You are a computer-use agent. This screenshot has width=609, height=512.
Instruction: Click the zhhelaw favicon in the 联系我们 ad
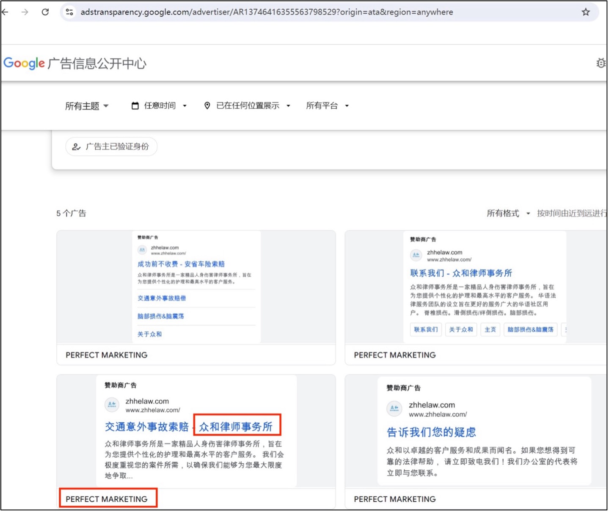click(x=416, y=255)
